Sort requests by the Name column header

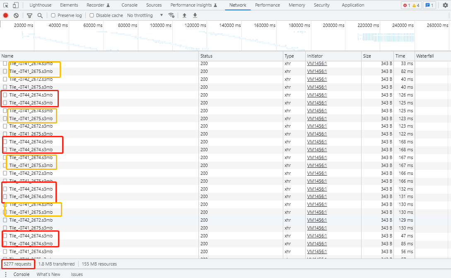pos(99,56)
